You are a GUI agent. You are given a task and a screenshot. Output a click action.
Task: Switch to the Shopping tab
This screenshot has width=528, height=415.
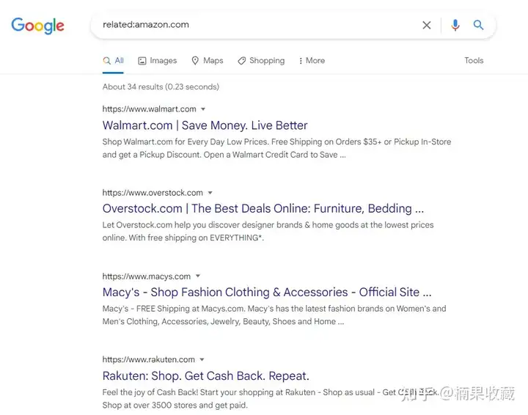(x=261, y=61)
